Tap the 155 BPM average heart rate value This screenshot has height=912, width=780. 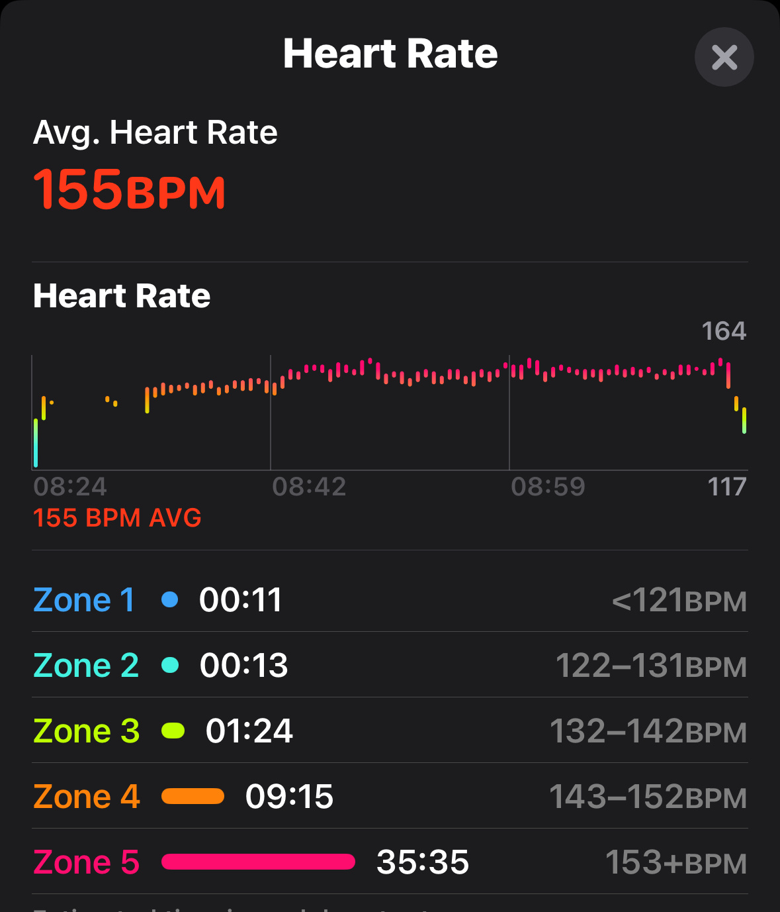[x=130, y=189]
